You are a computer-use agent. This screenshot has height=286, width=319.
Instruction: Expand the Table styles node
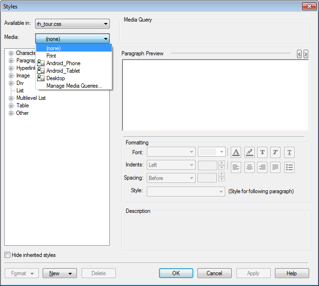coord(11,105)
